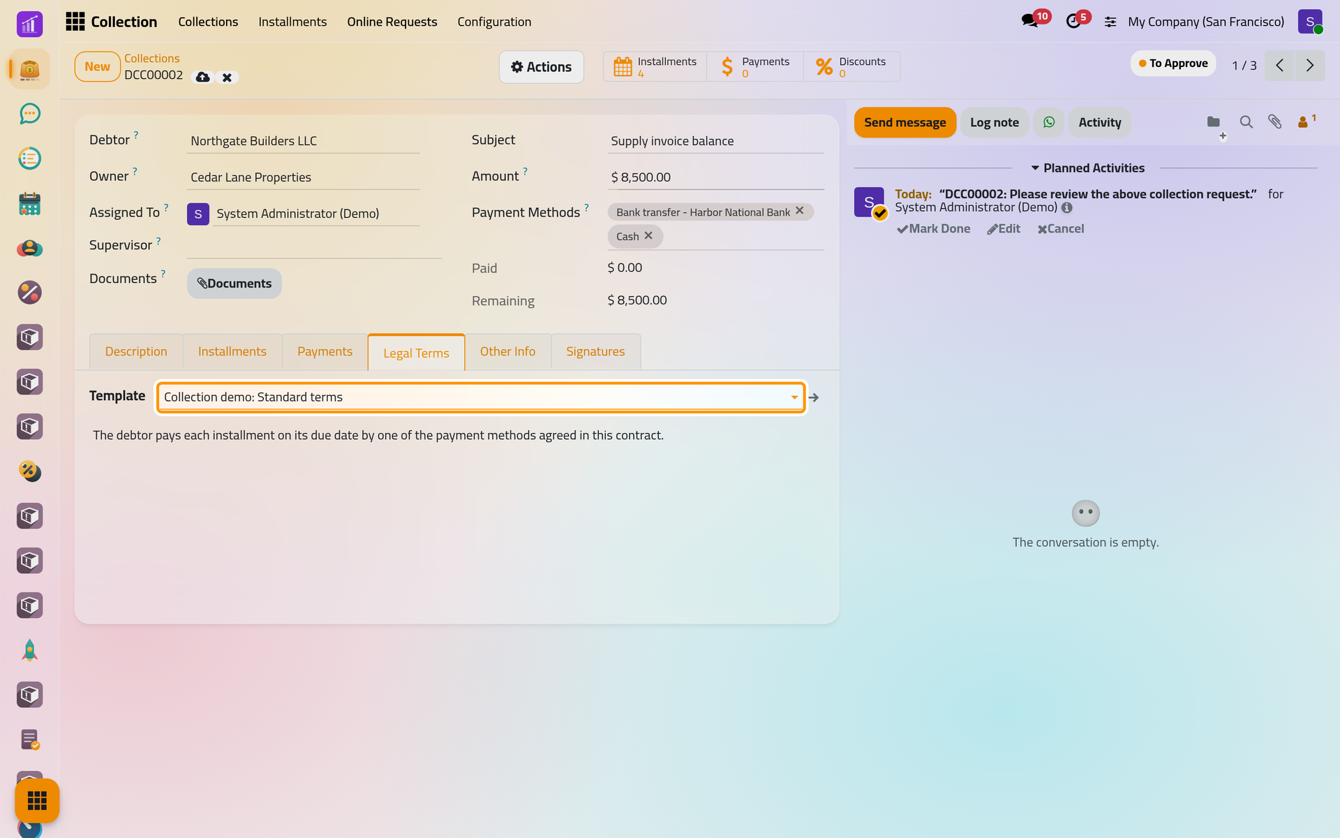Open WhatsApp message composer icon
Screen dimensions: 1340x838
click(1049, 122)
